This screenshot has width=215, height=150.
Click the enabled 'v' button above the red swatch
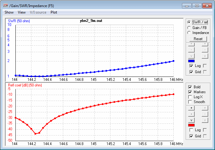192,120
